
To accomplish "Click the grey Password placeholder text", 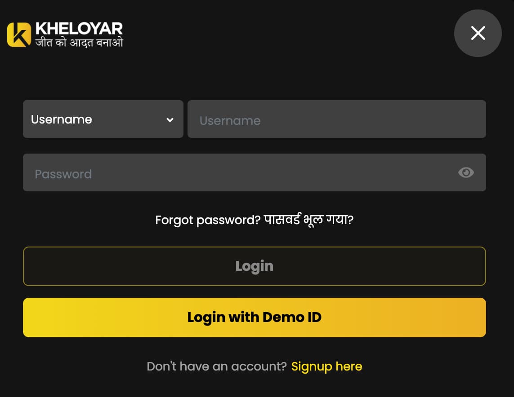I will (63, 174).
